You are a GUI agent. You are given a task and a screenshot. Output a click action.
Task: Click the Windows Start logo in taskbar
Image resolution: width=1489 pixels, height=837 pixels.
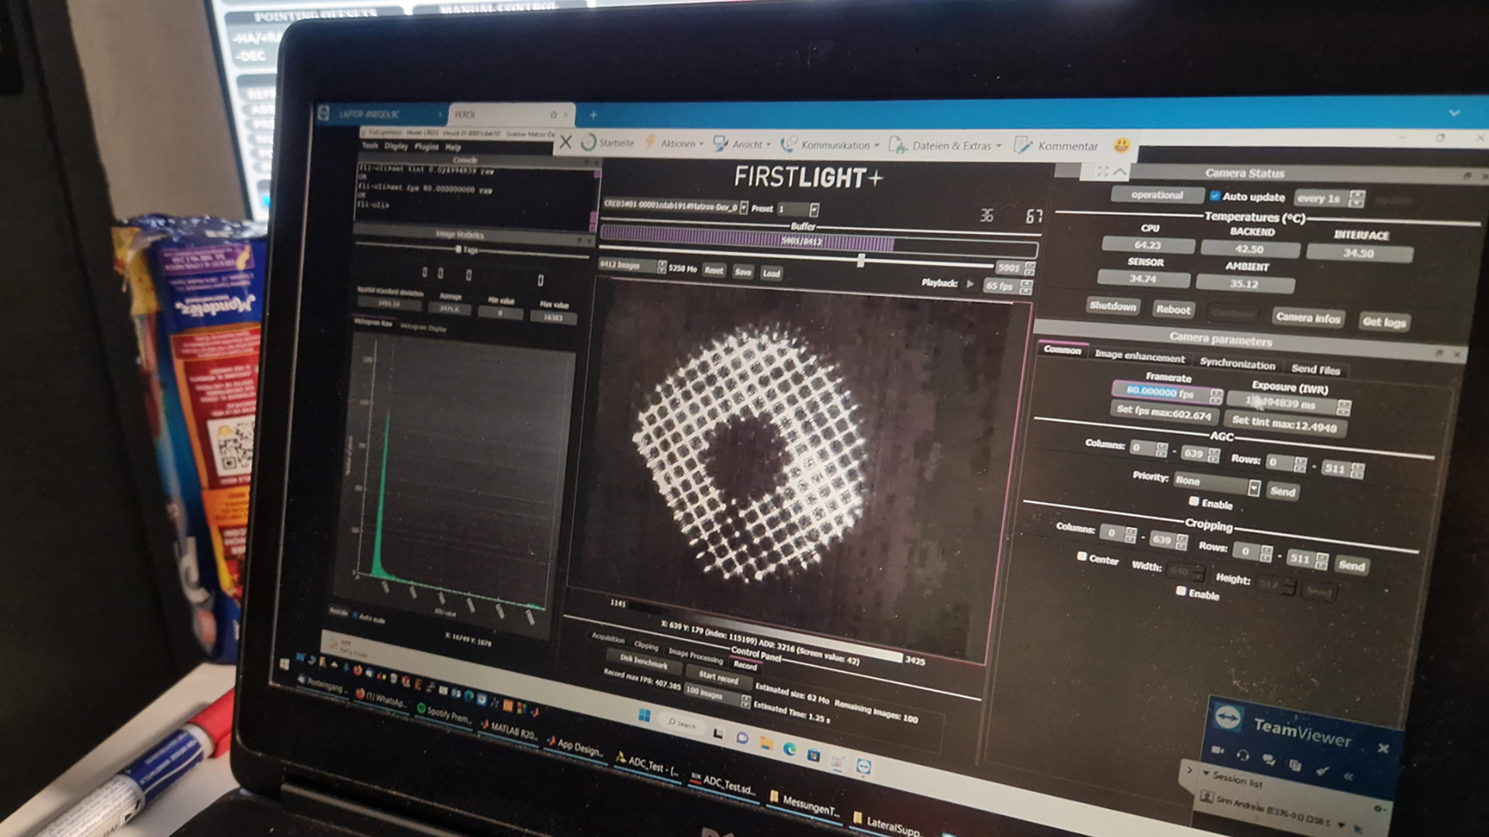[644, 715]
